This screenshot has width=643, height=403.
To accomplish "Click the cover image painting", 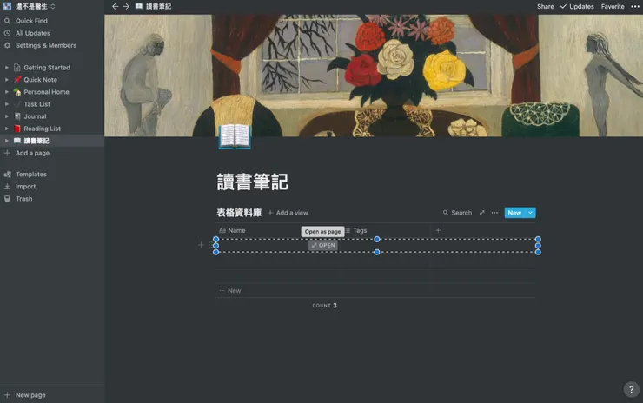I will coord(374,76).
